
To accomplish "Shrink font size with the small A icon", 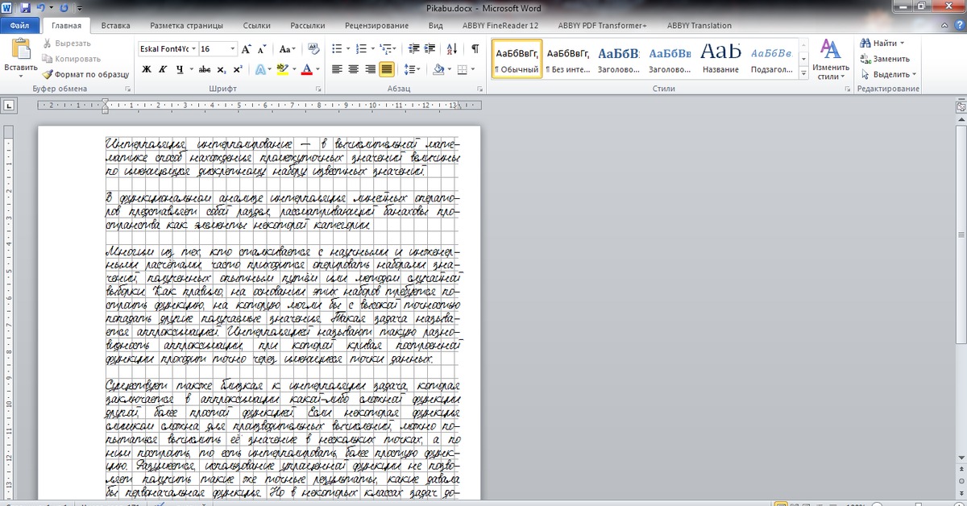I will pos(263,49).
